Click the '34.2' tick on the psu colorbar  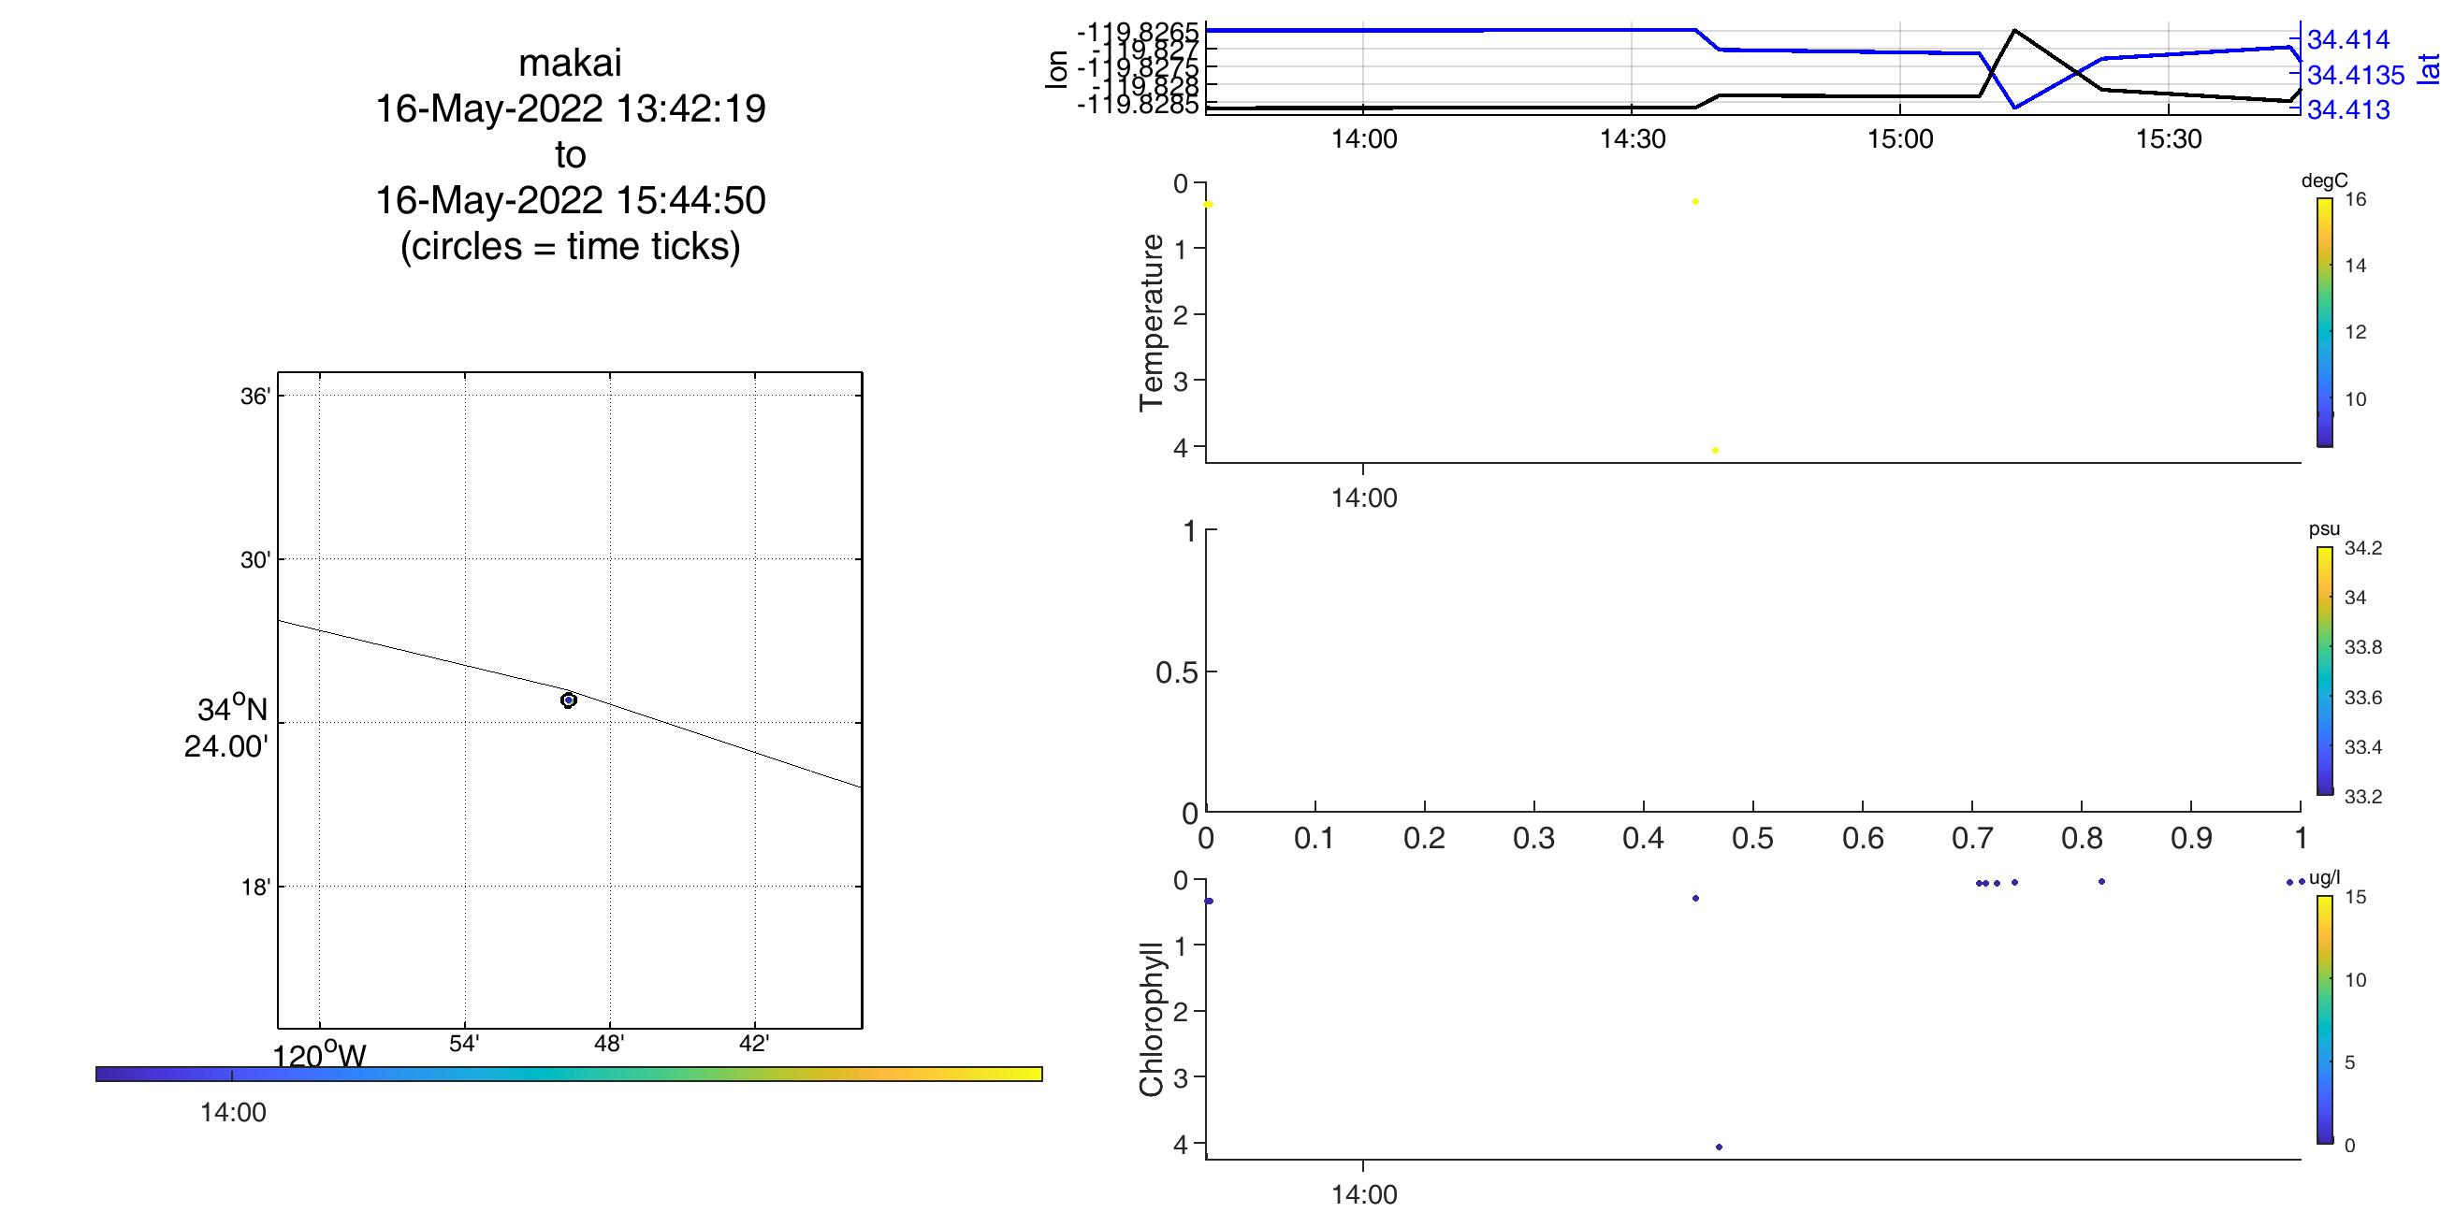[2362, 548]
